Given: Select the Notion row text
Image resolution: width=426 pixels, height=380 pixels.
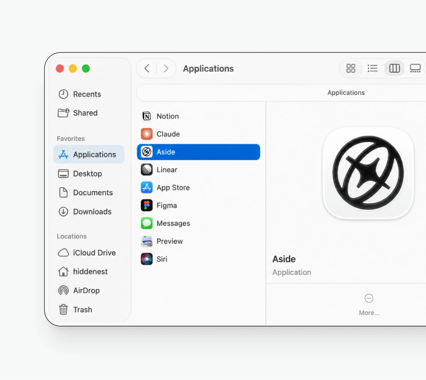Looking at the screenshot, I should 167,116.
